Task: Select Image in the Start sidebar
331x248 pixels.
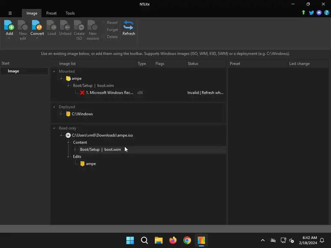Action: [x=24, y=71]
